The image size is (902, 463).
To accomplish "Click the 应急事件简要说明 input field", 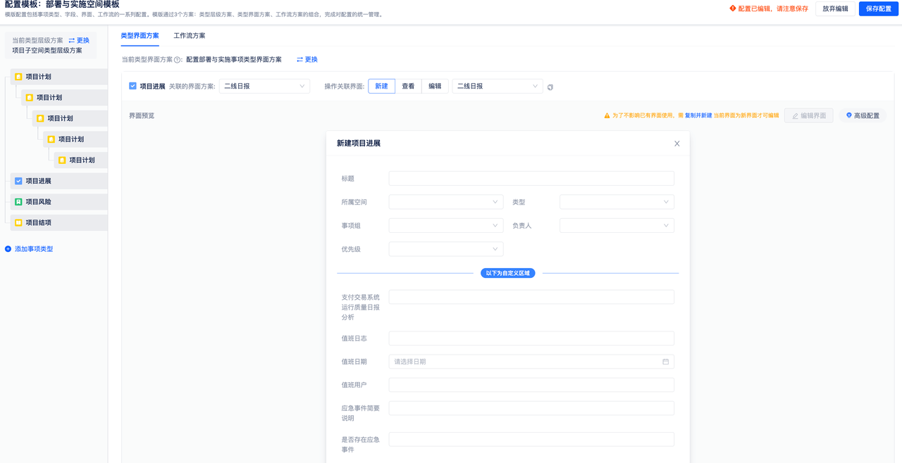I will (531, 408).
